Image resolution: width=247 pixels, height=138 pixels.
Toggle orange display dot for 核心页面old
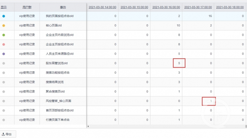click(4, 25)
